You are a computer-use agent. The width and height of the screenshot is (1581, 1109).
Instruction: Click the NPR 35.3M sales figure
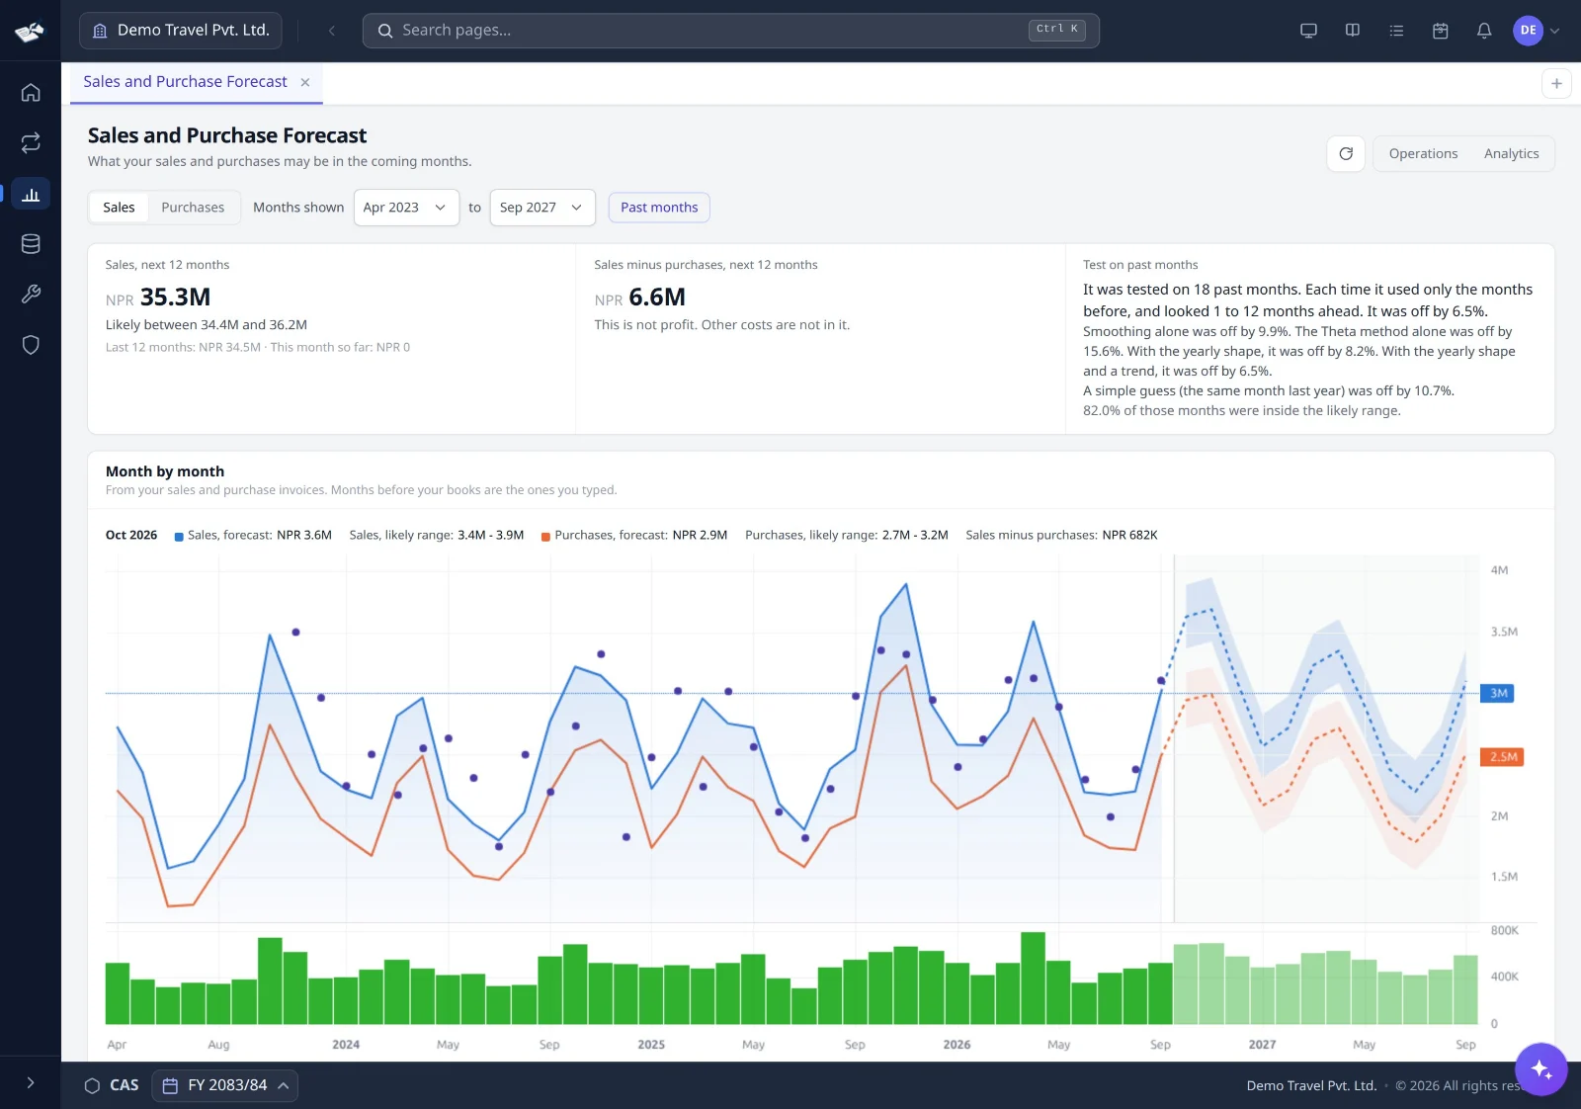click(x=158, y=298)
